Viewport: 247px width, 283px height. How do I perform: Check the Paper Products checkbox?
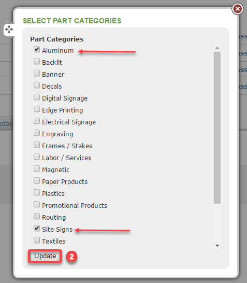(x=37, y=180)
